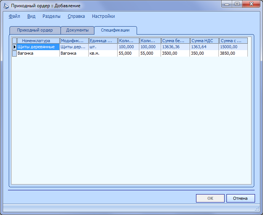Click the Сумма НДС column header
This screenshot has width=263, height=215.
(204, 41)
